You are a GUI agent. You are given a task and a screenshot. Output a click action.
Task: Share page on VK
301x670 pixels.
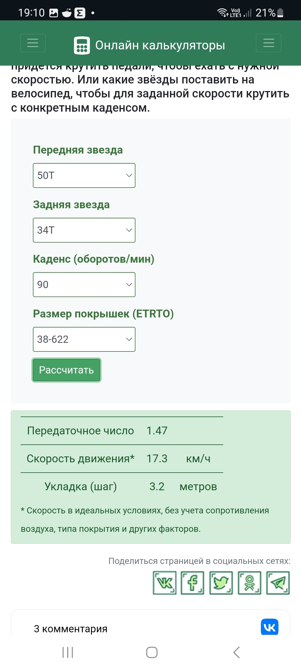tap(164, 583)
